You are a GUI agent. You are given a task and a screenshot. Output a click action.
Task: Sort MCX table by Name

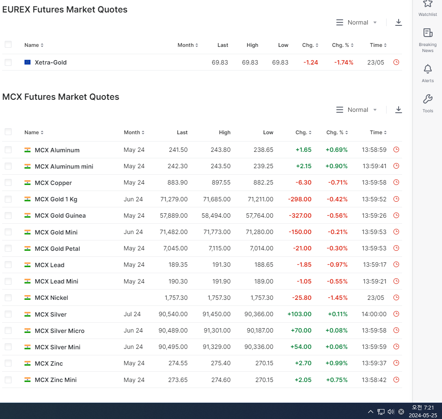(34, 132)
